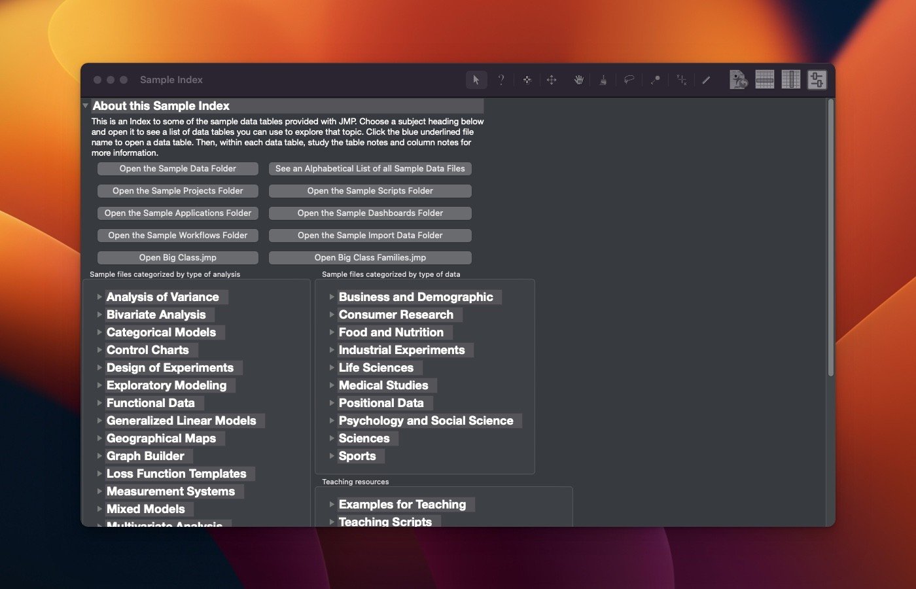916x589 pixels.
Task: Click Loss Function Templates heading
Action: click(177, 474)
